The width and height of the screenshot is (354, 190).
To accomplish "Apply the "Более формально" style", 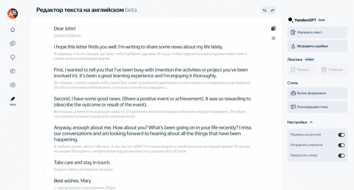I will [x=317, y=93].
